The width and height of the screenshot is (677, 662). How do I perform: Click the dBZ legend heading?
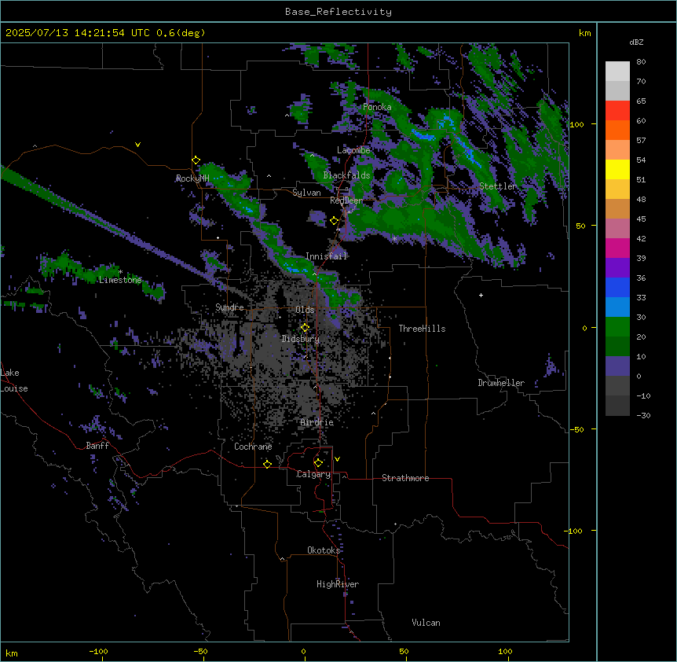click(636, 42)
